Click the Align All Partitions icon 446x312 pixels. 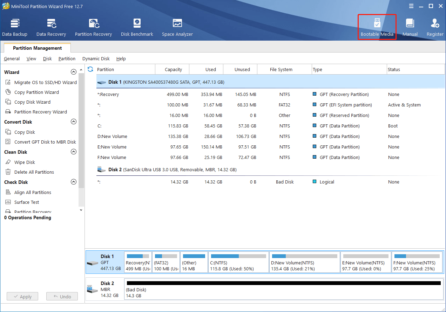click(x=8, y=192)
